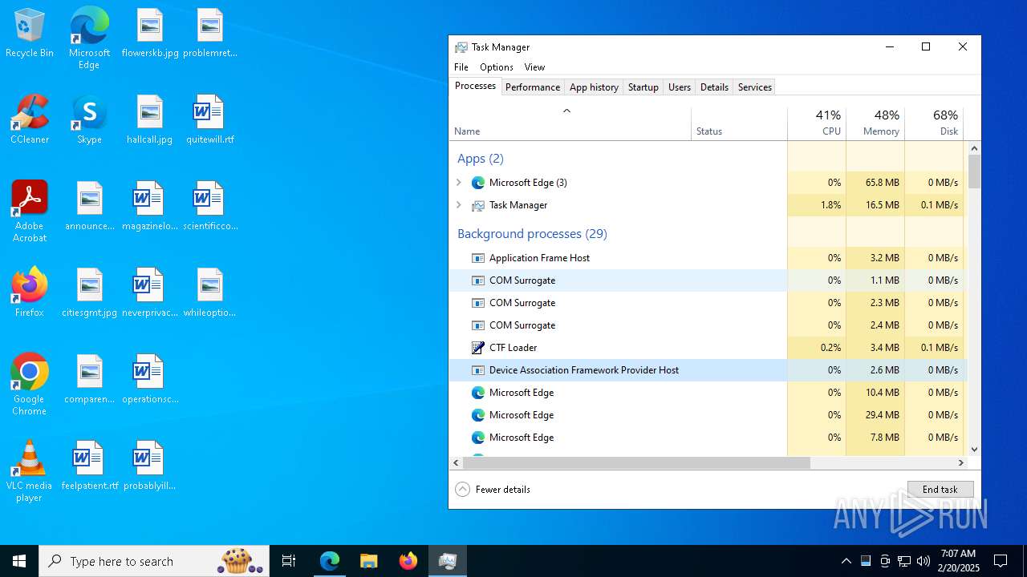Select the whileoptio... image file icon

tap(210, 293)
